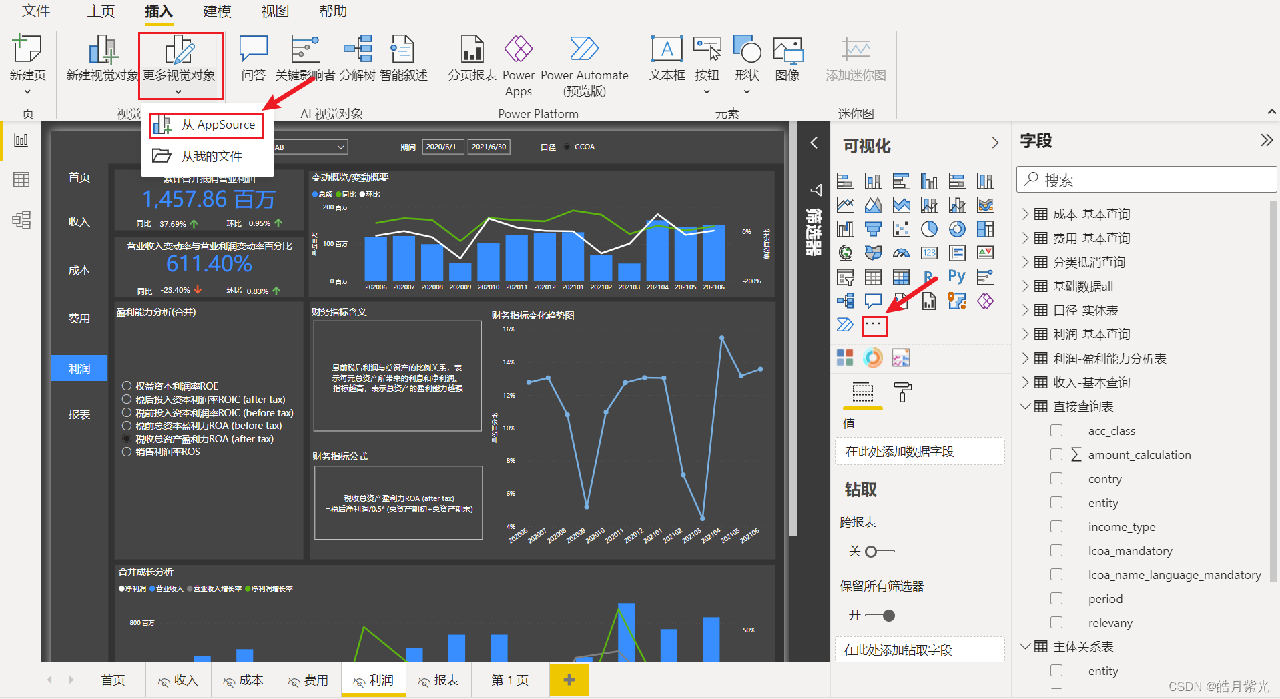Navigate to 收入 in report sidebar

[x=79, y=221]
